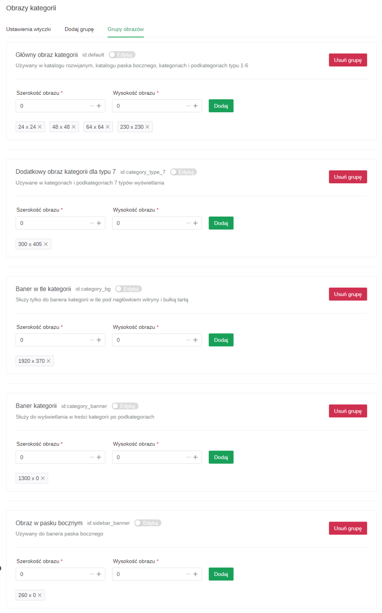Decrease height in the category_type_7 group
The width and height of the screenshot is (382, 613).
point(189,223)
